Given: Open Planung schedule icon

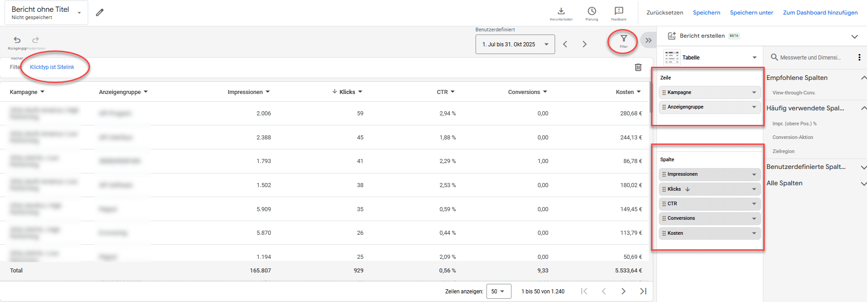Looking at the screenshot, I should [x=591, y=14].
